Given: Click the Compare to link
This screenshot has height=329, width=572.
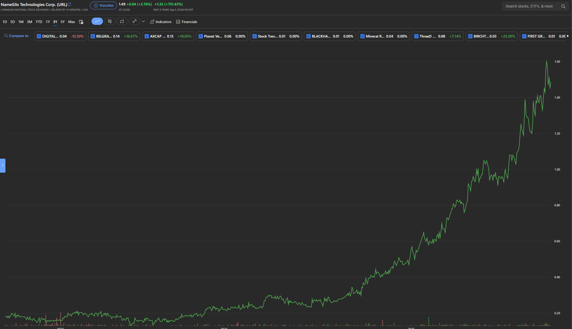Looking at the screenshot, I should pyautogui.click(x=16, y=36).
